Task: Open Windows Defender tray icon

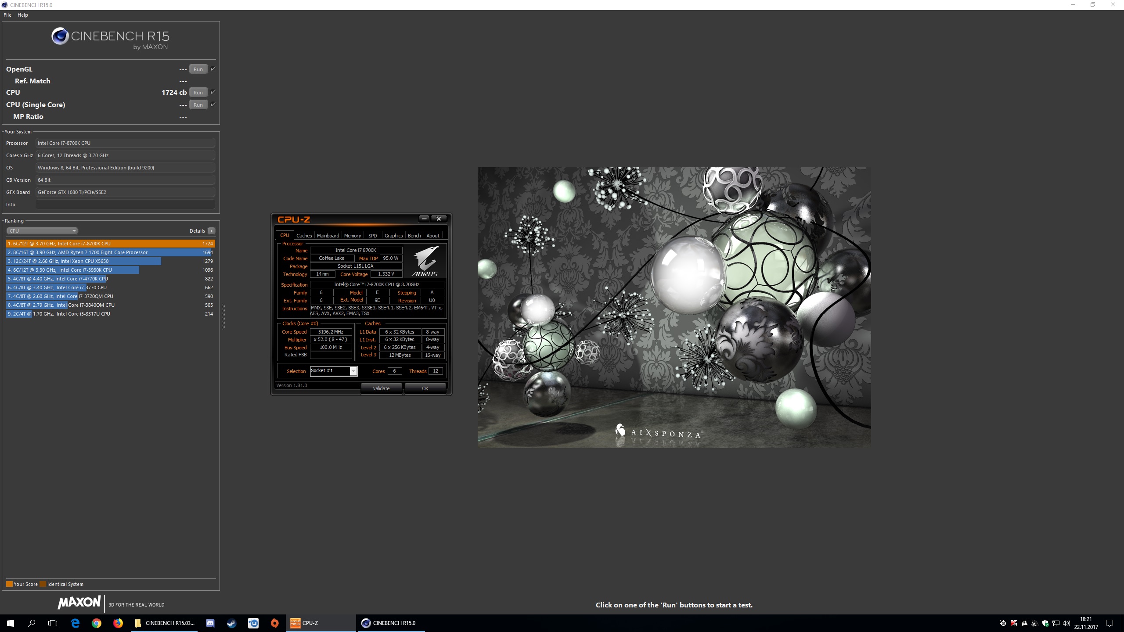Action: pyautogui.click(x=1045, y=623)
